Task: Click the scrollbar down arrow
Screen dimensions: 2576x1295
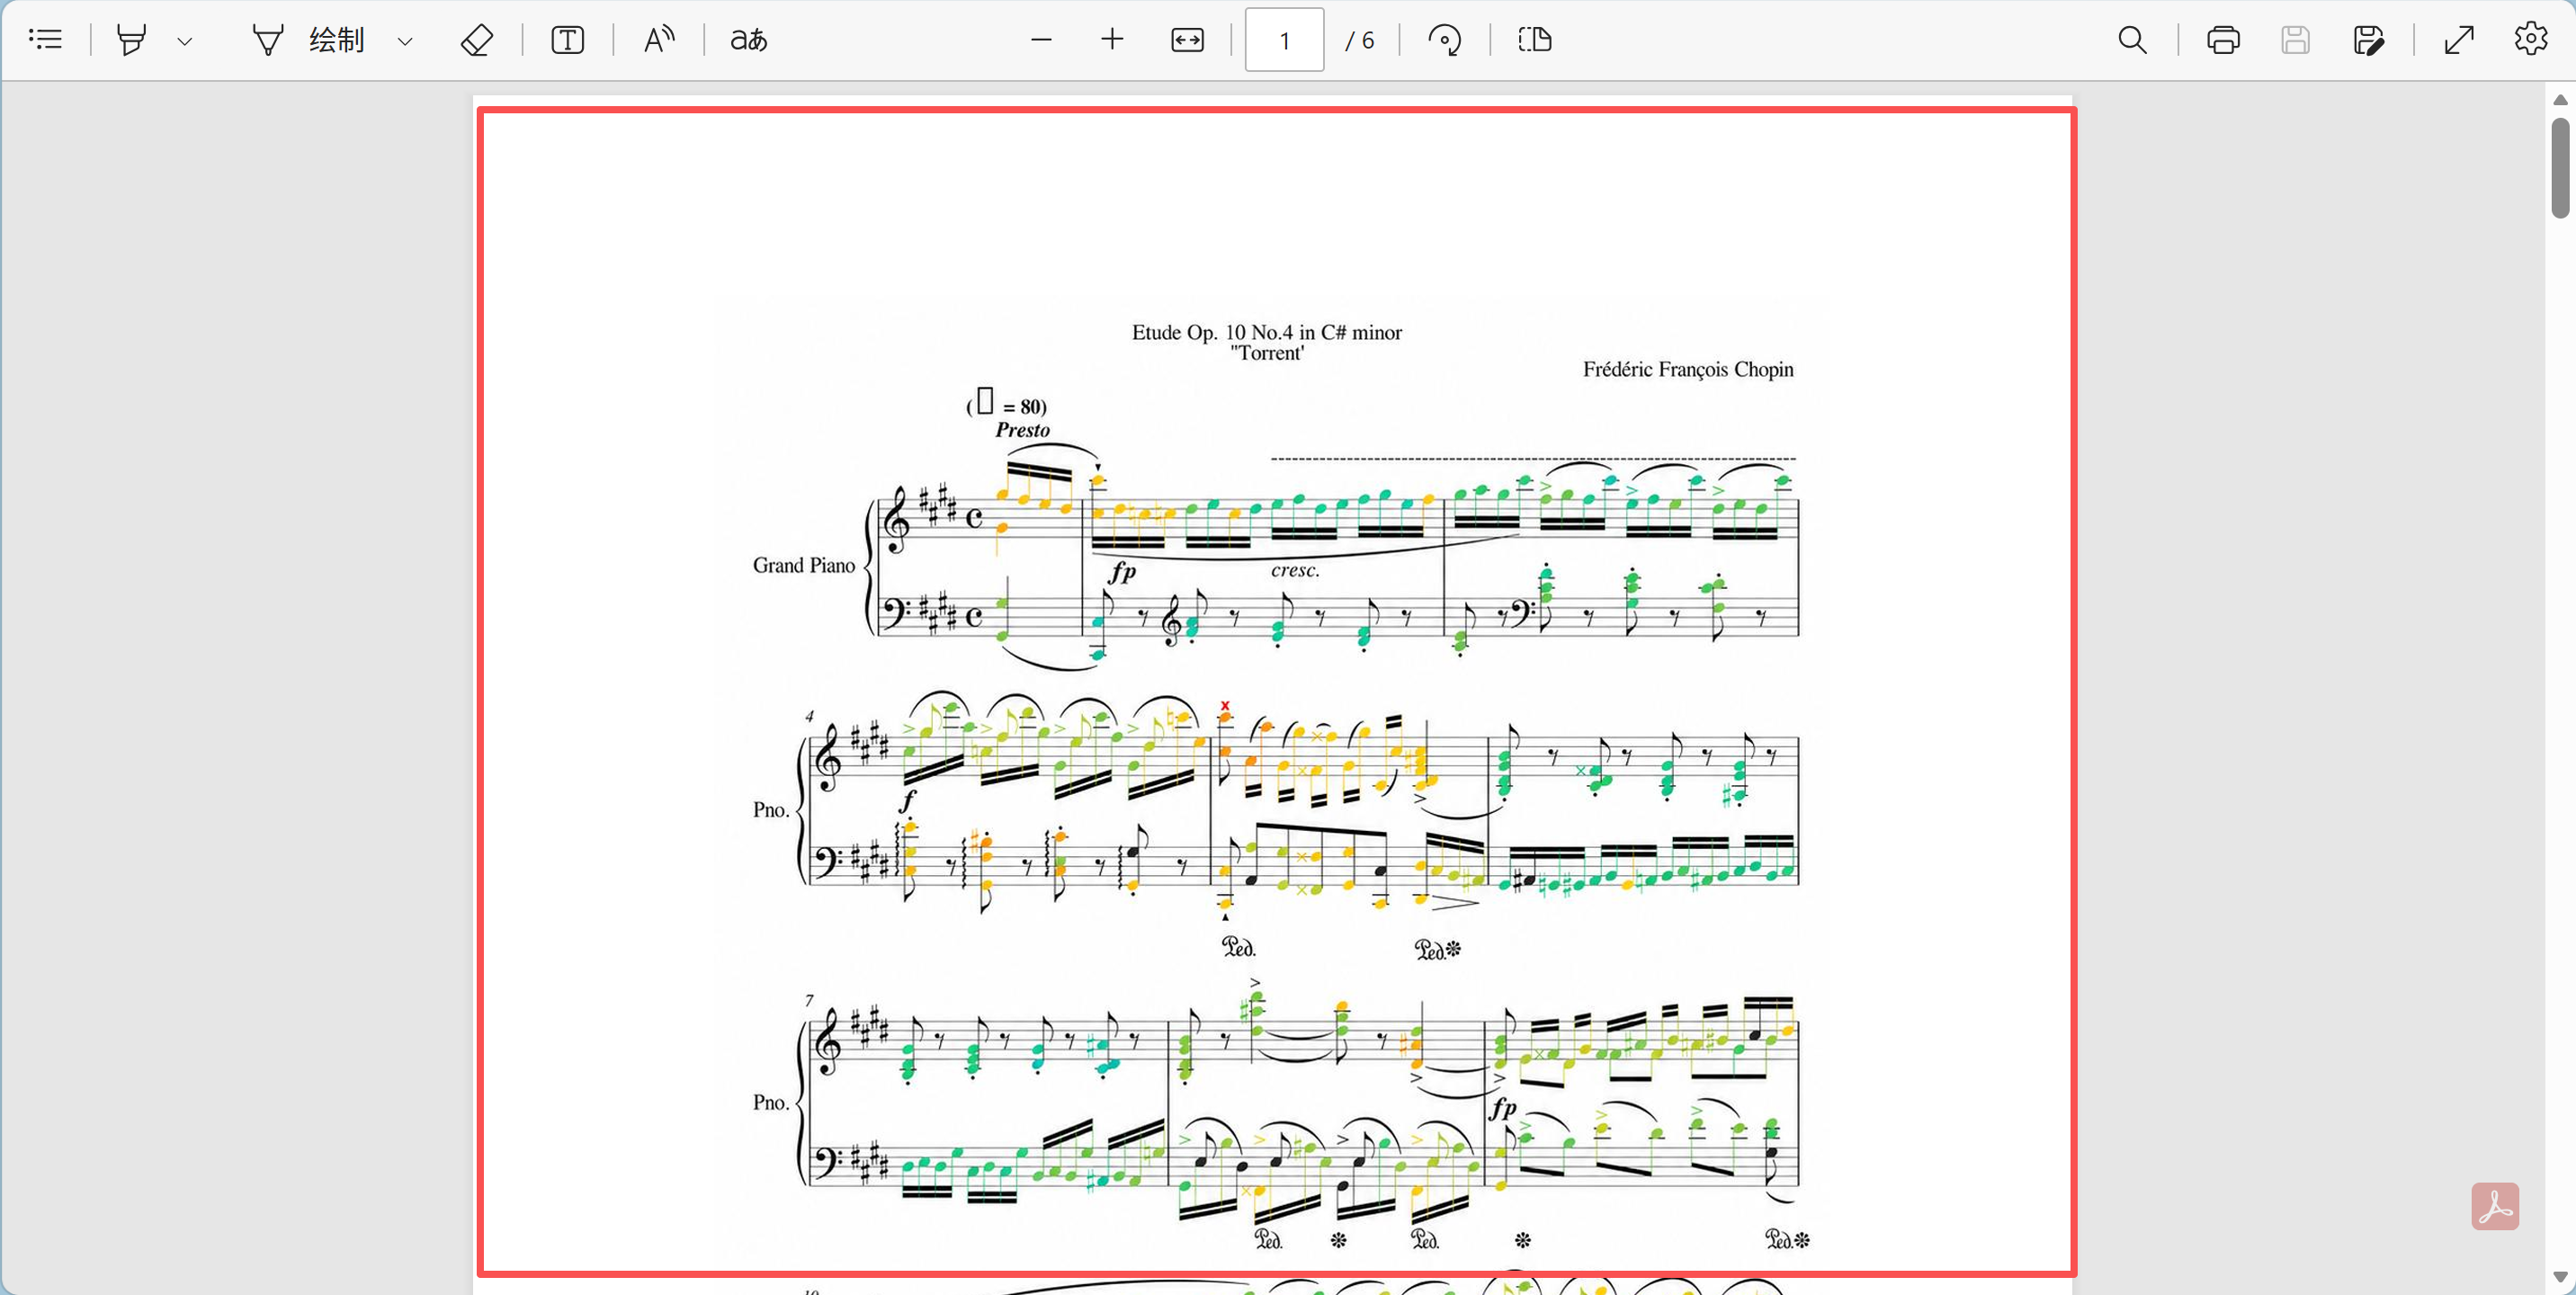Action: (x=2560, y=1277)
